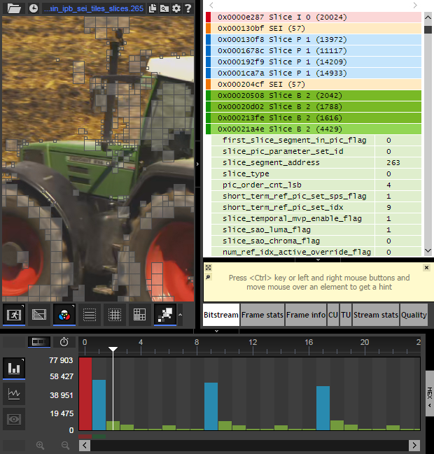
Task: Open the Stream stats tab
Action: point(376,315)
